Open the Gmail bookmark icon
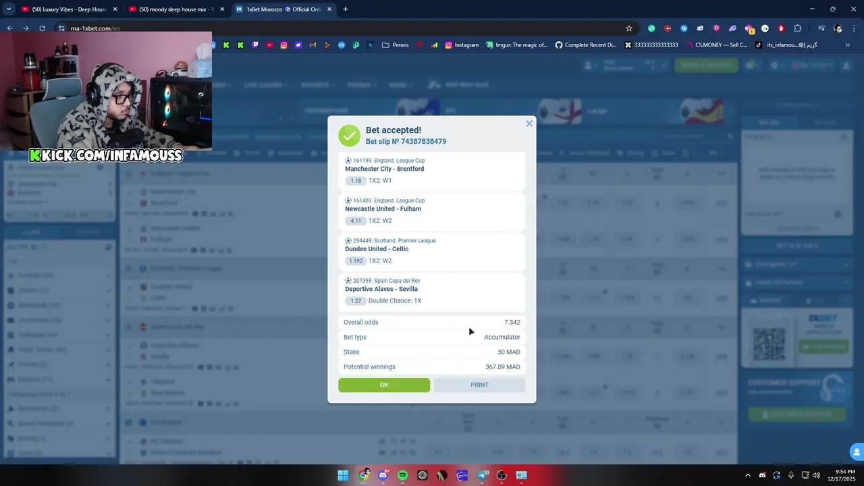 (x=313, y=45)
